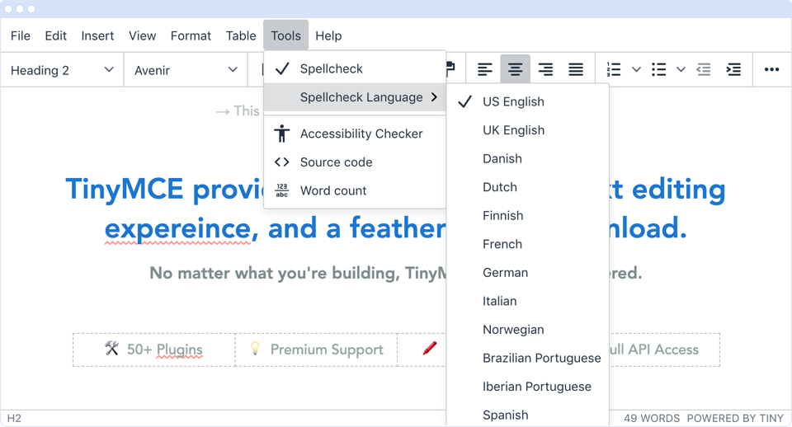Click the misspelled word expereince

tap(178, 228)
